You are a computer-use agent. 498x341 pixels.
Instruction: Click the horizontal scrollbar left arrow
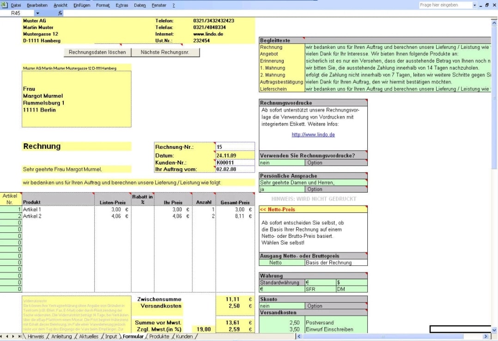coord(299,336)
